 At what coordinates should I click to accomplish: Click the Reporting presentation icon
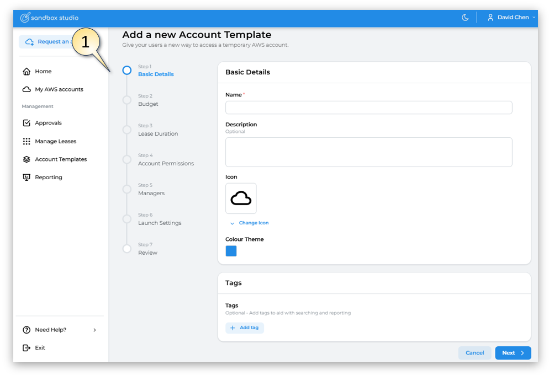27,178
